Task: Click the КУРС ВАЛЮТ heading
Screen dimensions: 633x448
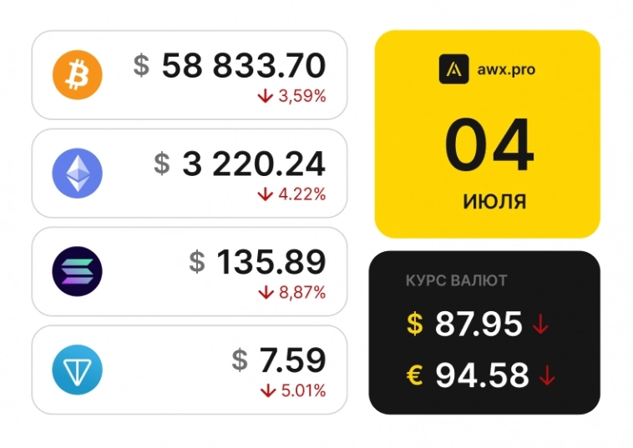Action: coord(445,281)
